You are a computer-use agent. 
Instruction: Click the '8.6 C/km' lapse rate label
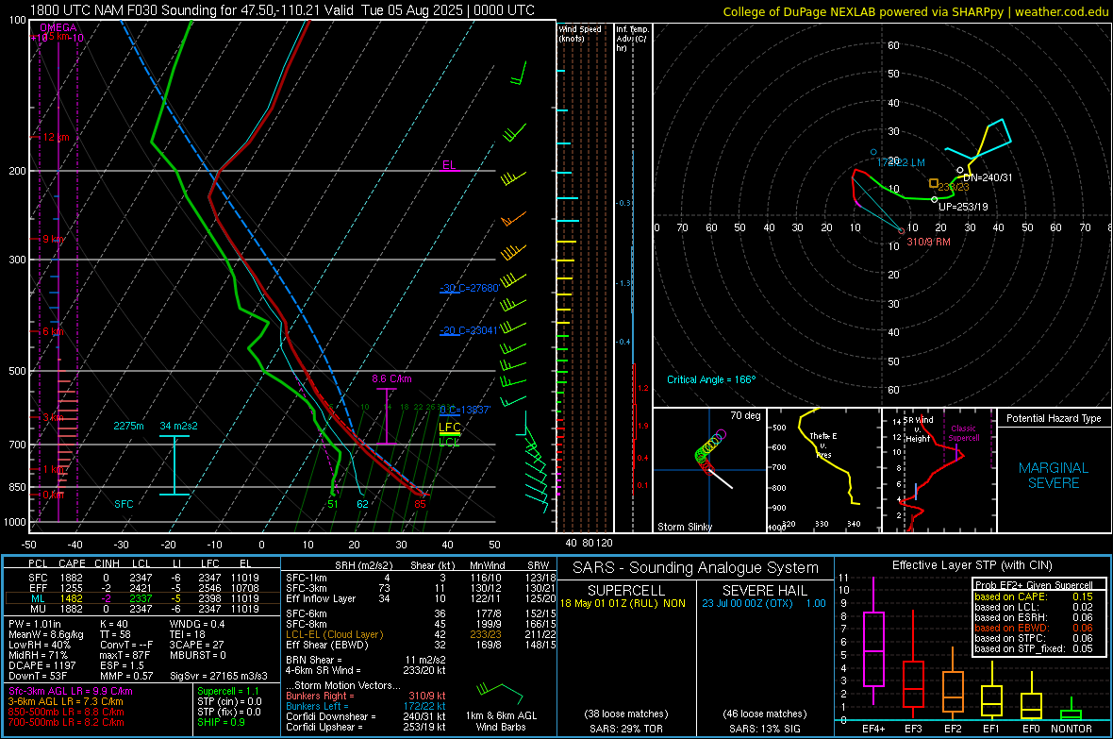[391, 378]
